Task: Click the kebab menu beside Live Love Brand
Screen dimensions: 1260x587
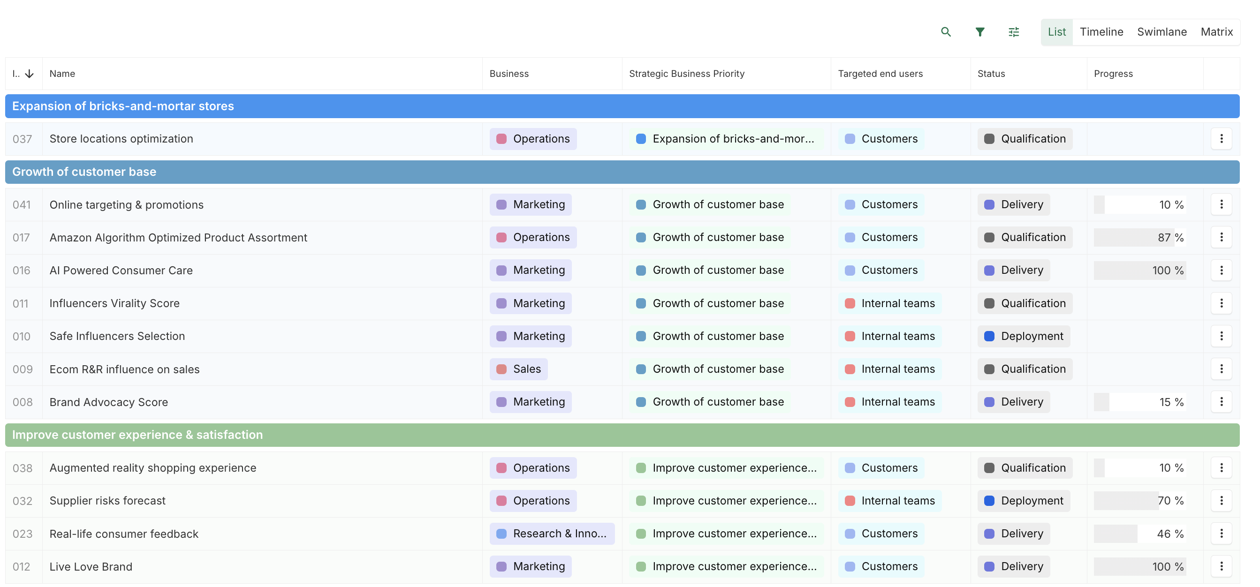Action: point(1222,566)
